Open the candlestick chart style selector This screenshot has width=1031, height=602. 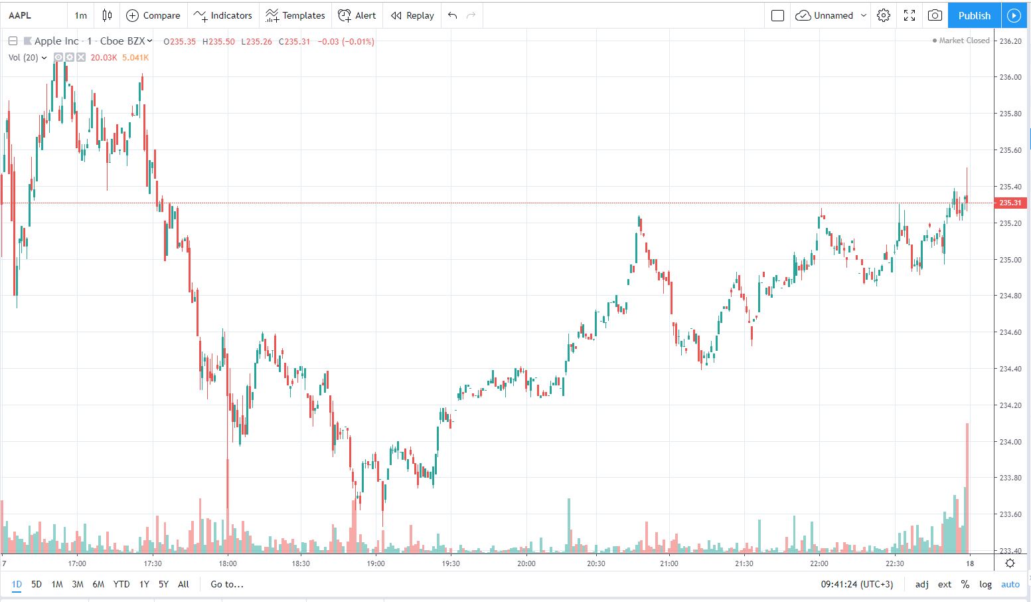[x=107, y=15]
